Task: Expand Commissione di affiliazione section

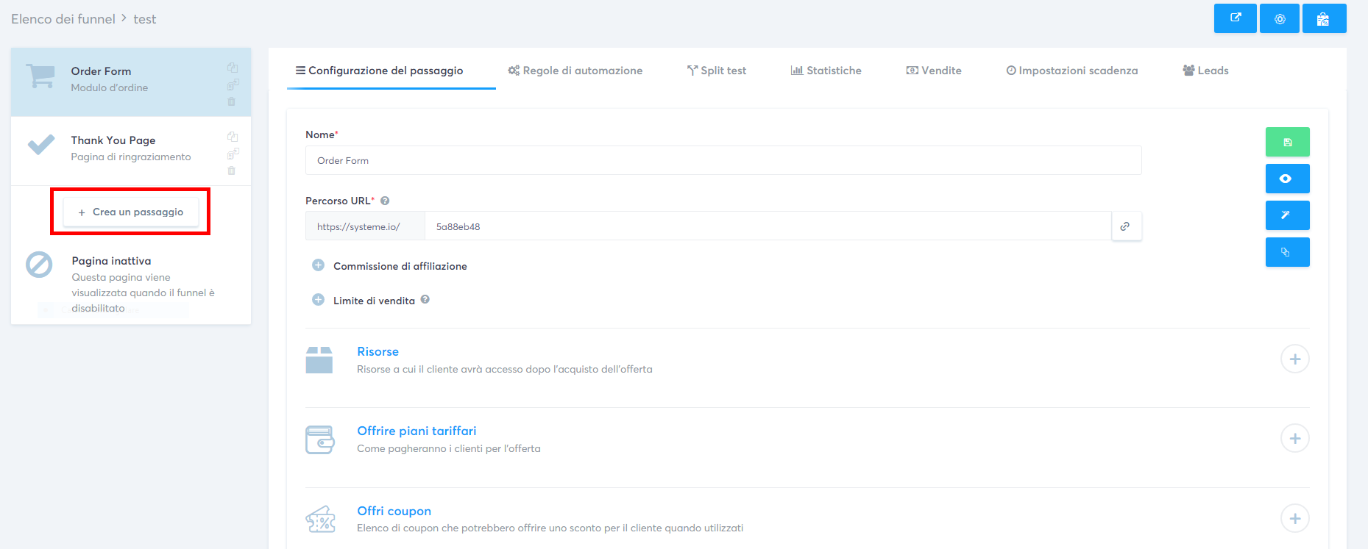Action: click(x=318, y=265)
